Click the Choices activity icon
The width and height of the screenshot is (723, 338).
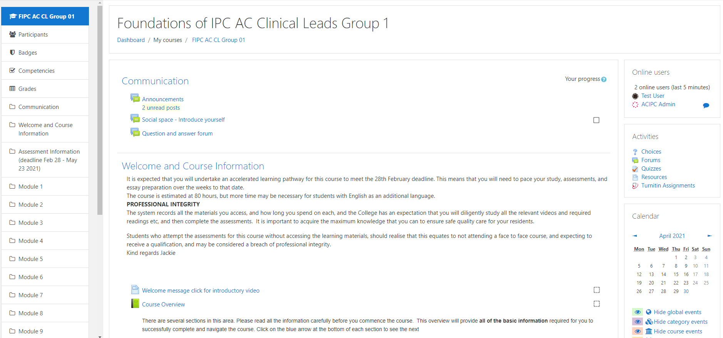(635, 152)
